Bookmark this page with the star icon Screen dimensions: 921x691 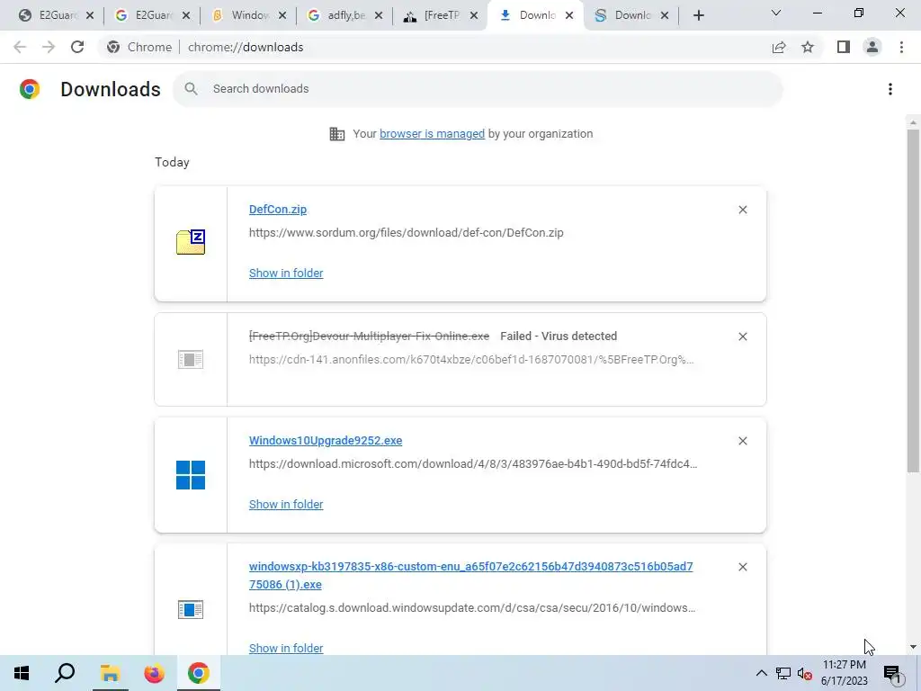tap(808, 47)
